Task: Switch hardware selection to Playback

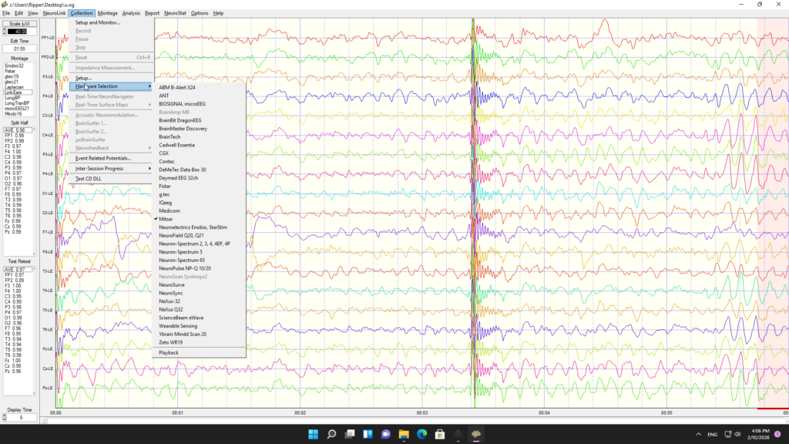Action: click(x=168, y=352)
